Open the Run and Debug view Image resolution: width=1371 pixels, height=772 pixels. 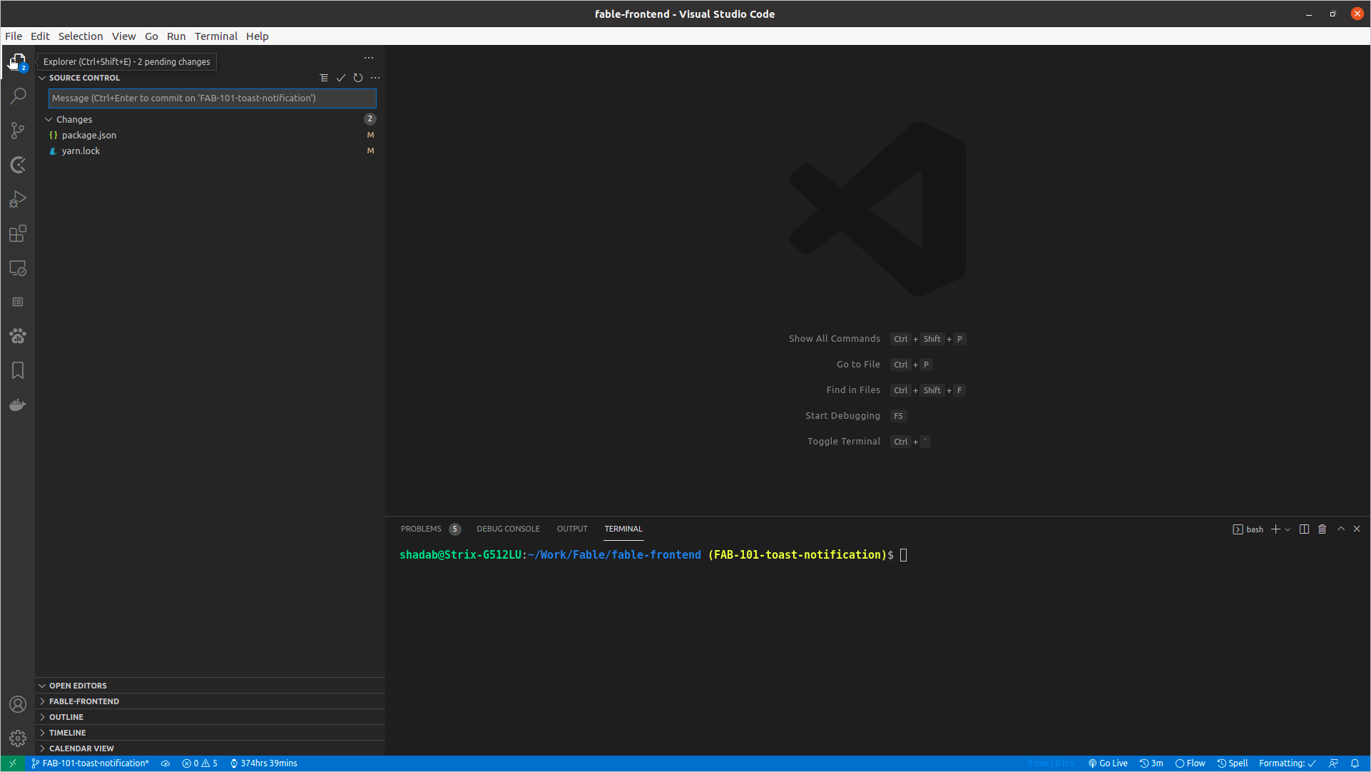coord(18,199)
